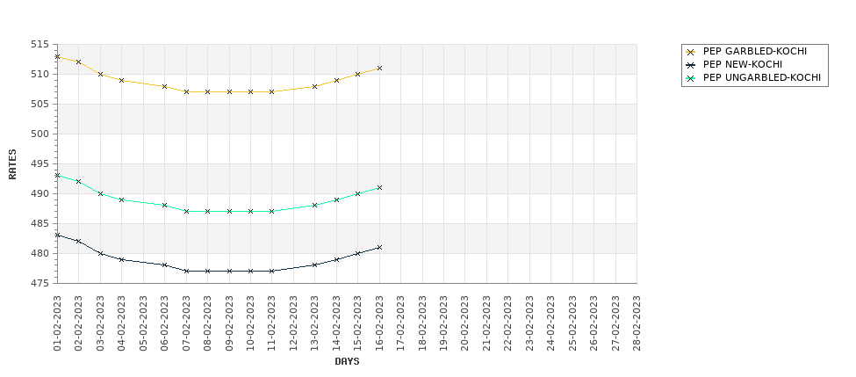Screen dimensions: 856x377
Task: Click ungarbled data point on 16-02-2023
Action: pyautogui.click(x=379, y=187)
